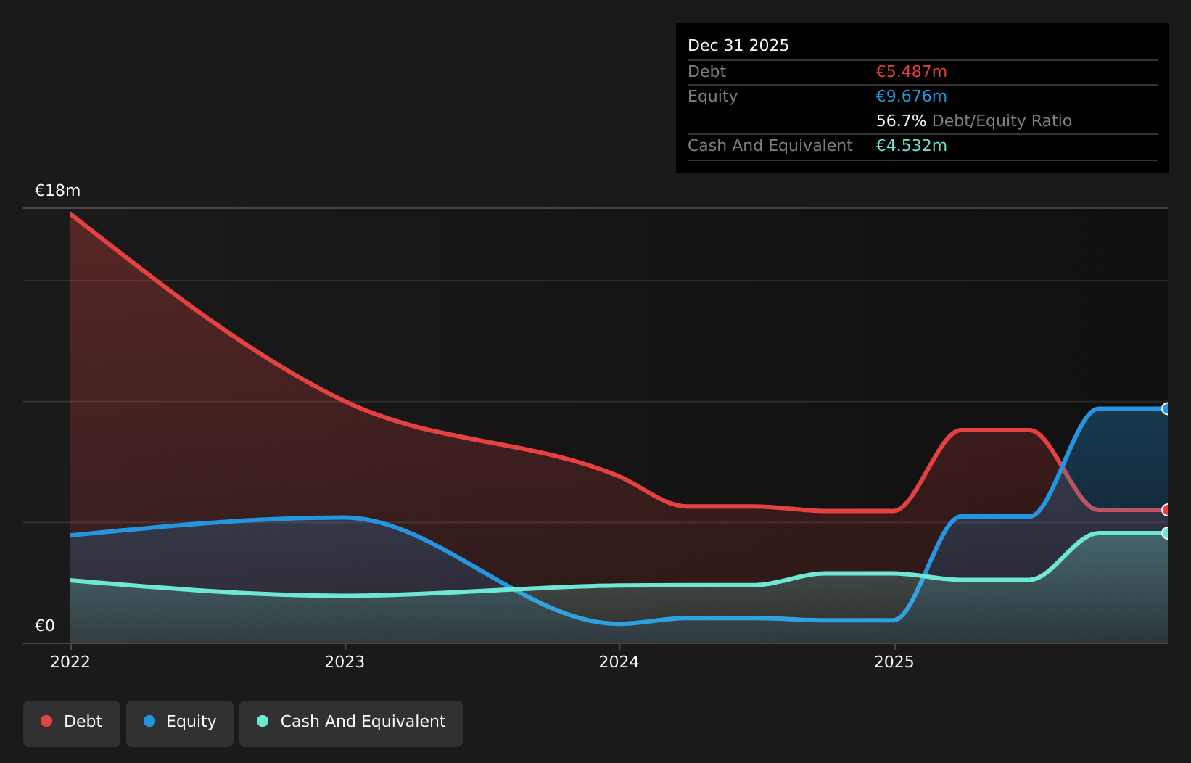Viewport: 1191px width, 763px height.
Task: Click the 56.7% Debt/Equity Ratio text
Action: (x=974, y=121)
